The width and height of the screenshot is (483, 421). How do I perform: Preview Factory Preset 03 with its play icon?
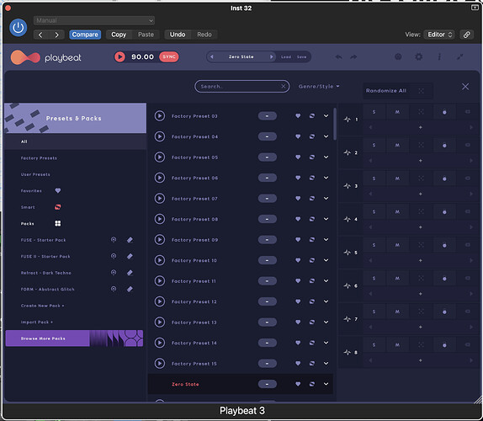pyautogui.click(x=160, y=116)
